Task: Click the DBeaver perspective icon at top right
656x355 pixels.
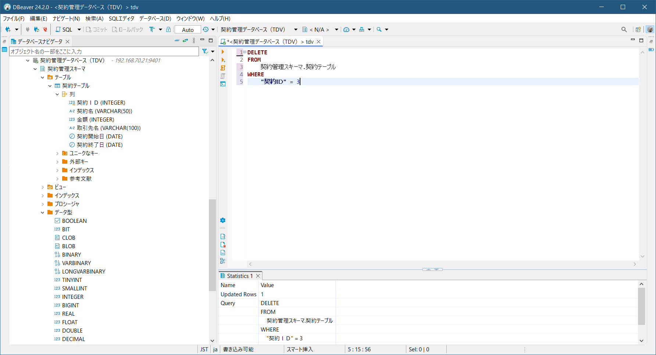Action: coord(650,29)
